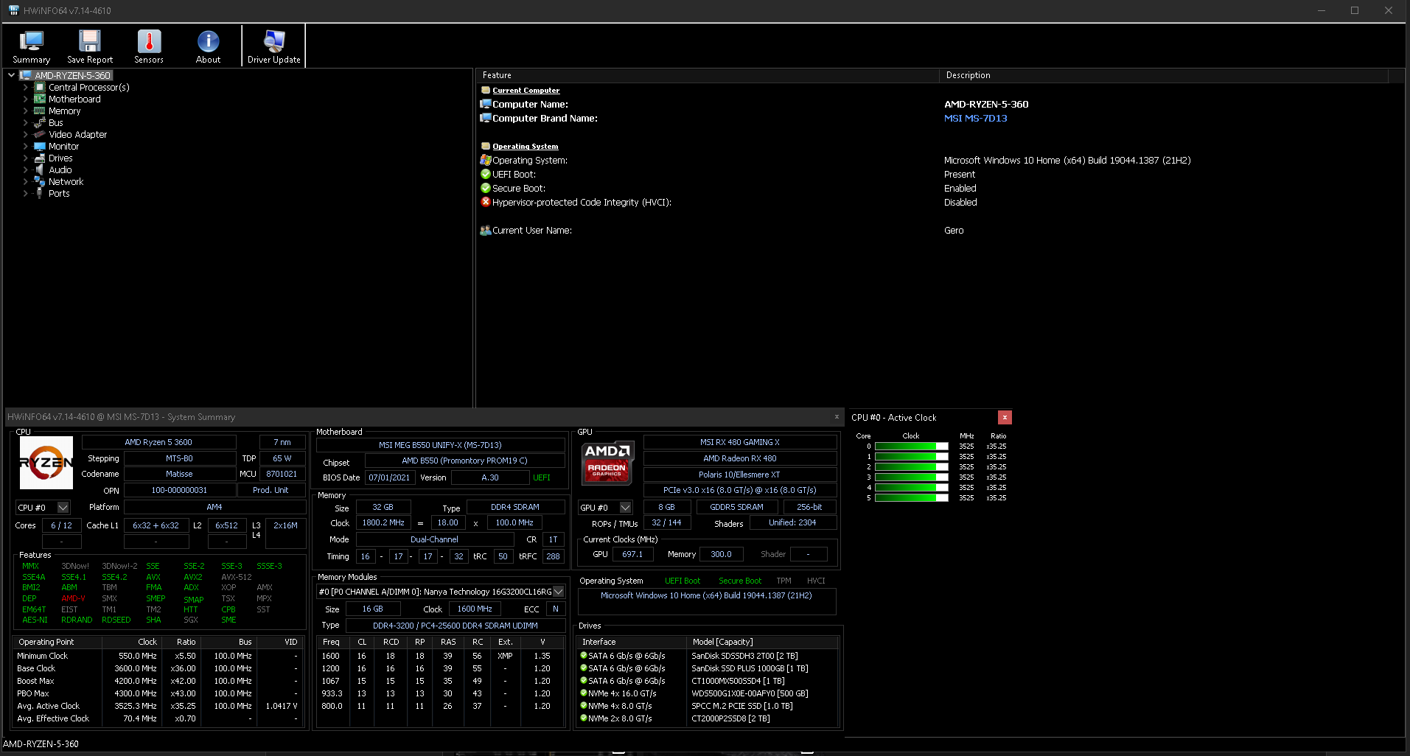Click the Secure Boot indicator in Operating System
Screen dimensions: 1410x756
[x=740, y=581]
